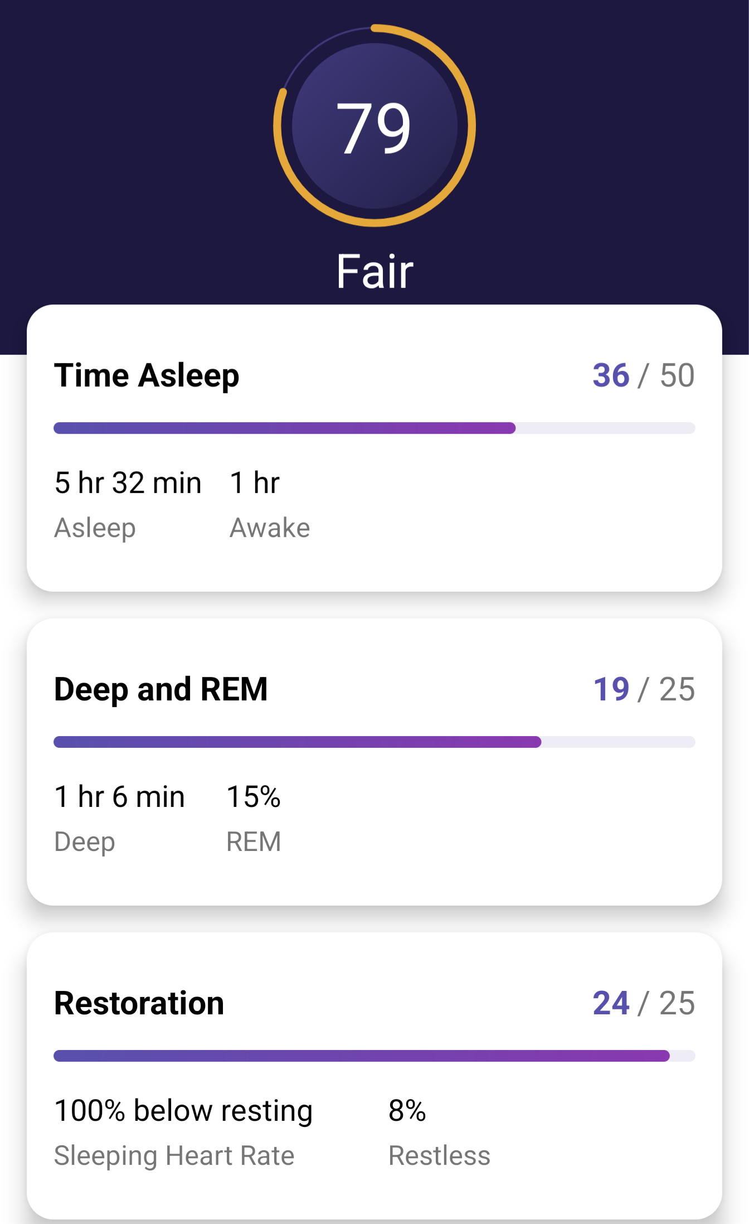
Task: Open the Deep and REM card title
Action: 161,689
